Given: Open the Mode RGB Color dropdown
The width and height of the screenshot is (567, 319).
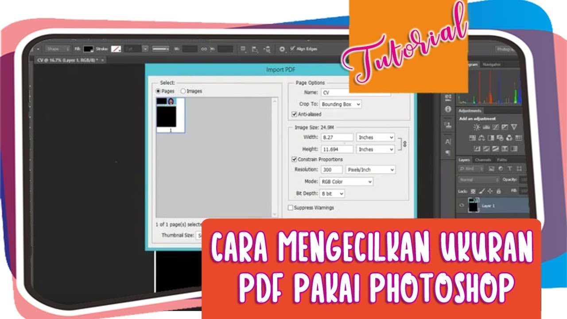Looking at the screenshot, I should [x=346, y=182].
